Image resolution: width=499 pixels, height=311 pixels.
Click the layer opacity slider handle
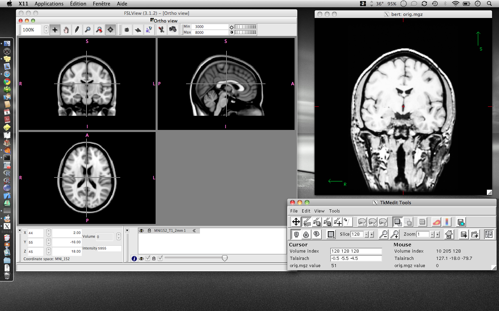225,258
